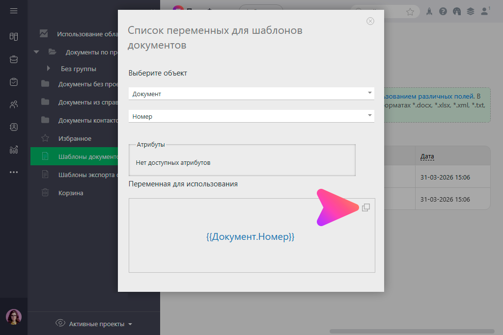
Task: Copy the variable using the copy icon
Action: click(x=365, y=207)
